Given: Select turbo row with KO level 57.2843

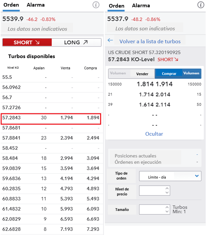Looking at the screenshot, I should click(51, 118).
